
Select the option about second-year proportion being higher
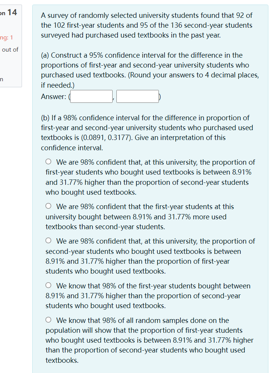49,240
